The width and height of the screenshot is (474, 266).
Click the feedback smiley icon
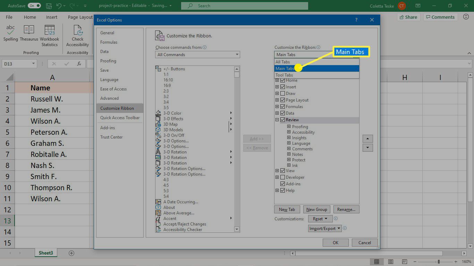pyautogui.click(x=465, y=17)
